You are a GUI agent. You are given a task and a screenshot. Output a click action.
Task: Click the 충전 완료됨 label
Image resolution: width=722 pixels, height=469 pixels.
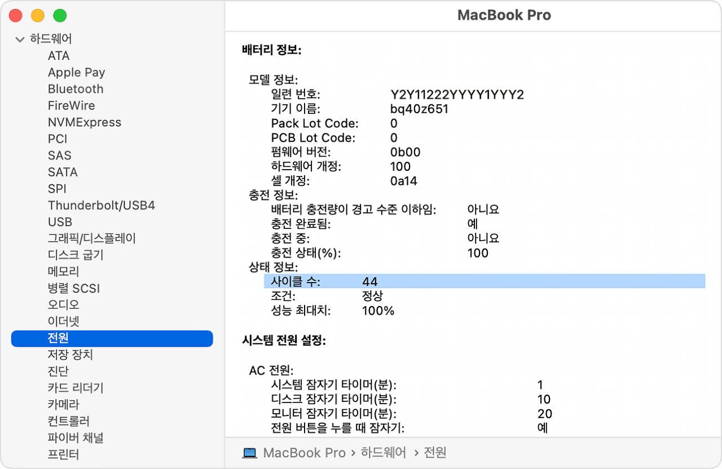301,224
